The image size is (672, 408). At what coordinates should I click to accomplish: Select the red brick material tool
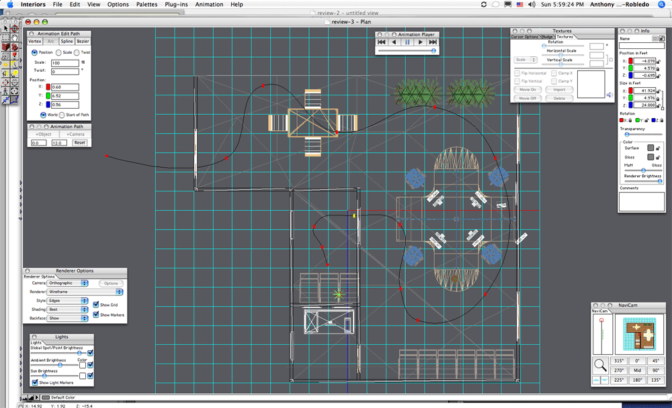(x=5, y=47)
